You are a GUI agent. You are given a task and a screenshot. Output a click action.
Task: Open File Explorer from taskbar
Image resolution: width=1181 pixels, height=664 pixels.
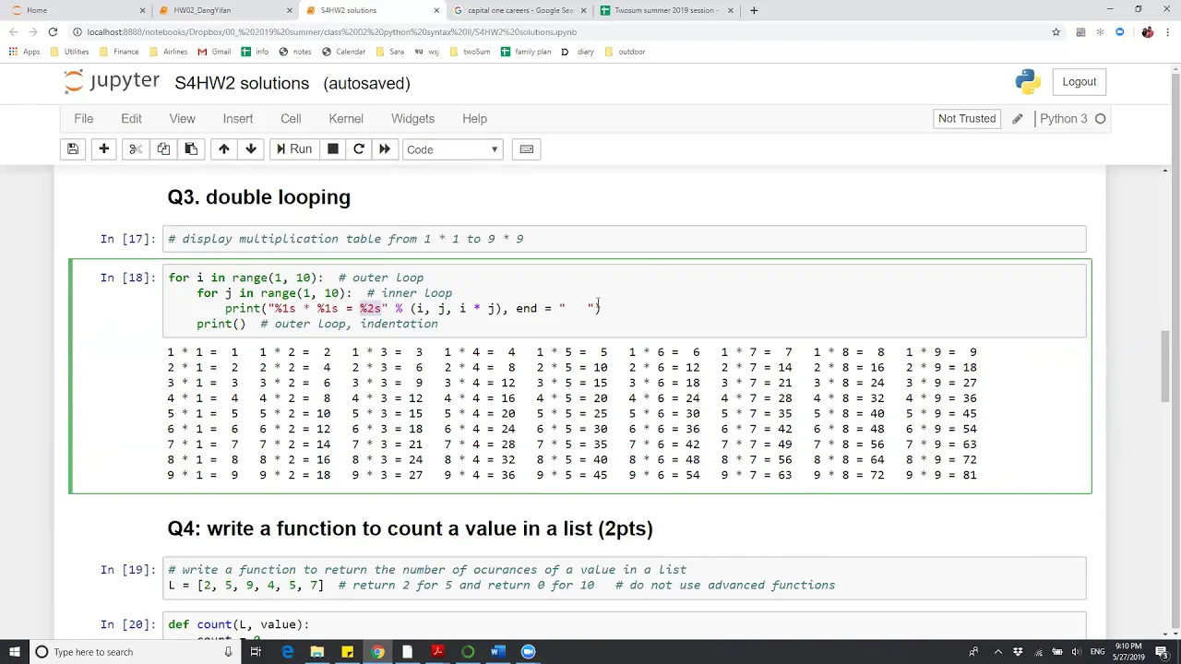coord(317,652)
